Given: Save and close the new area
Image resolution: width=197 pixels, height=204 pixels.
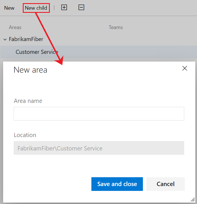Looking at the screenshot, I should pyautogui.click(x=117, y=184).
